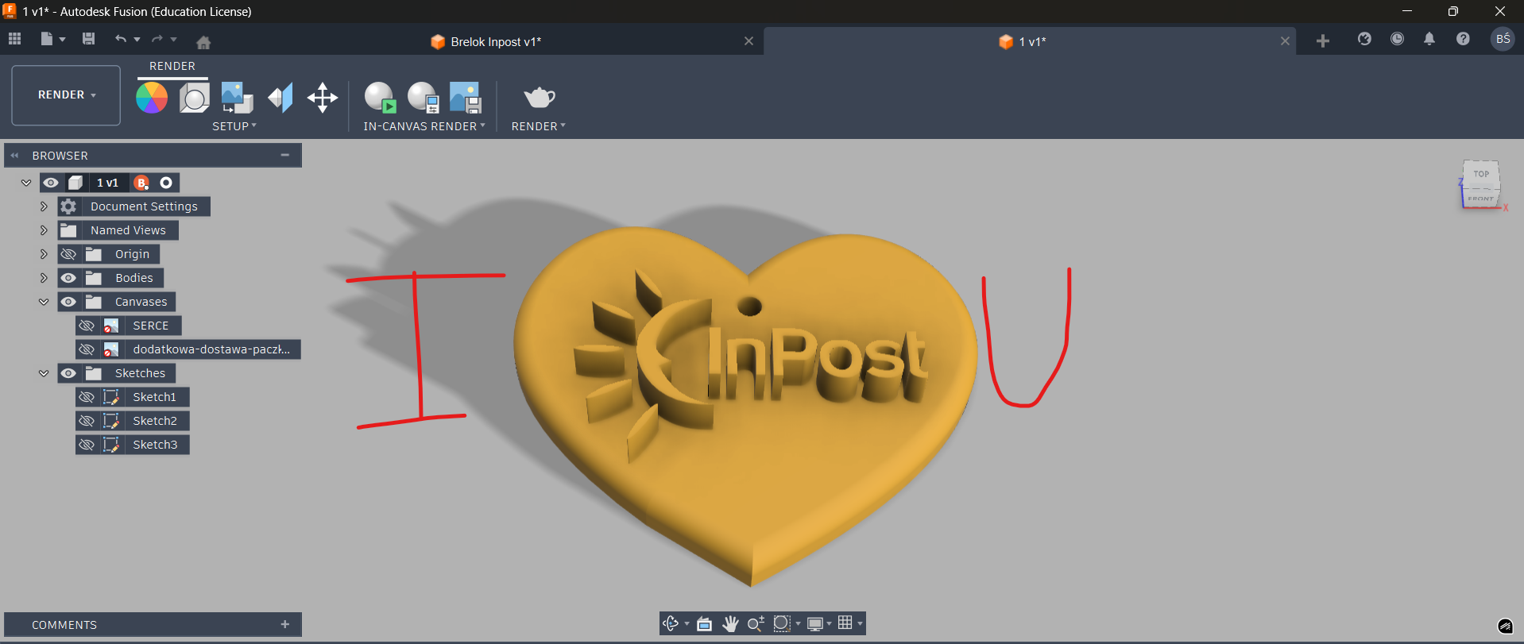Click the Render teapot icon
The height and width of the screenshot is (644, 1524).
point(539,98)
